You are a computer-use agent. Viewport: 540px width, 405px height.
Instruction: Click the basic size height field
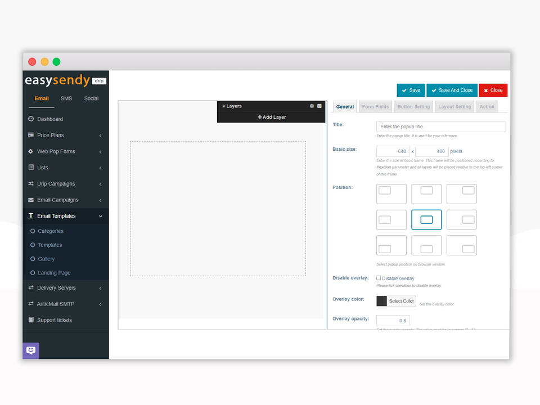pos(432,151)
